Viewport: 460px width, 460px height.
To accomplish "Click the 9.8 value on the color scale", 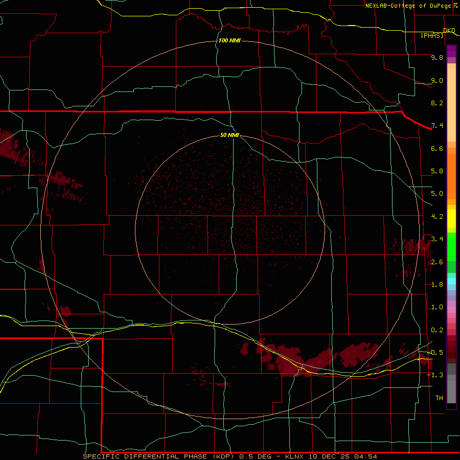I will pos(437,57).
